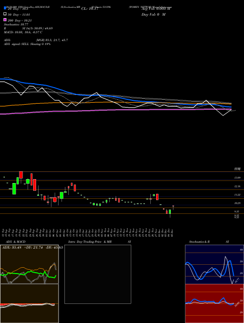244x323 pixels.
Task: Click the 10.29 price axis label
Action: click(237, 203)
